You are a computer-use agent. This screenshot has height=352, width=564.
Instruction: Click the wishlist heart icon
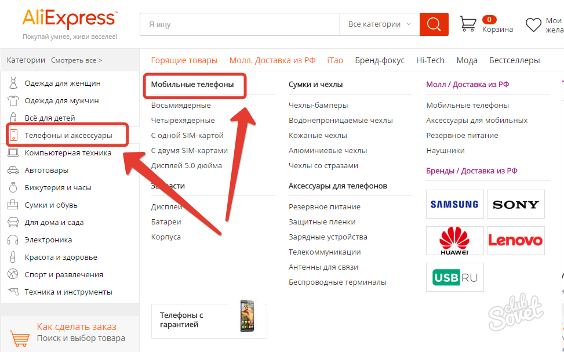(x=533, y=25)
